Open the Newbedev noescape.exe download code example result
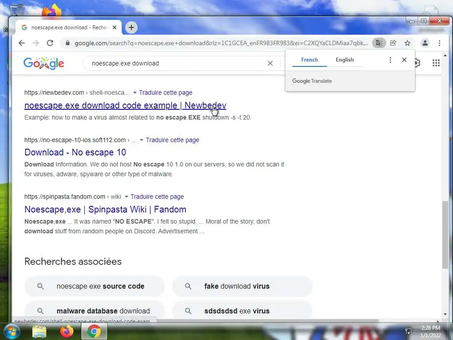 (125, 105)
